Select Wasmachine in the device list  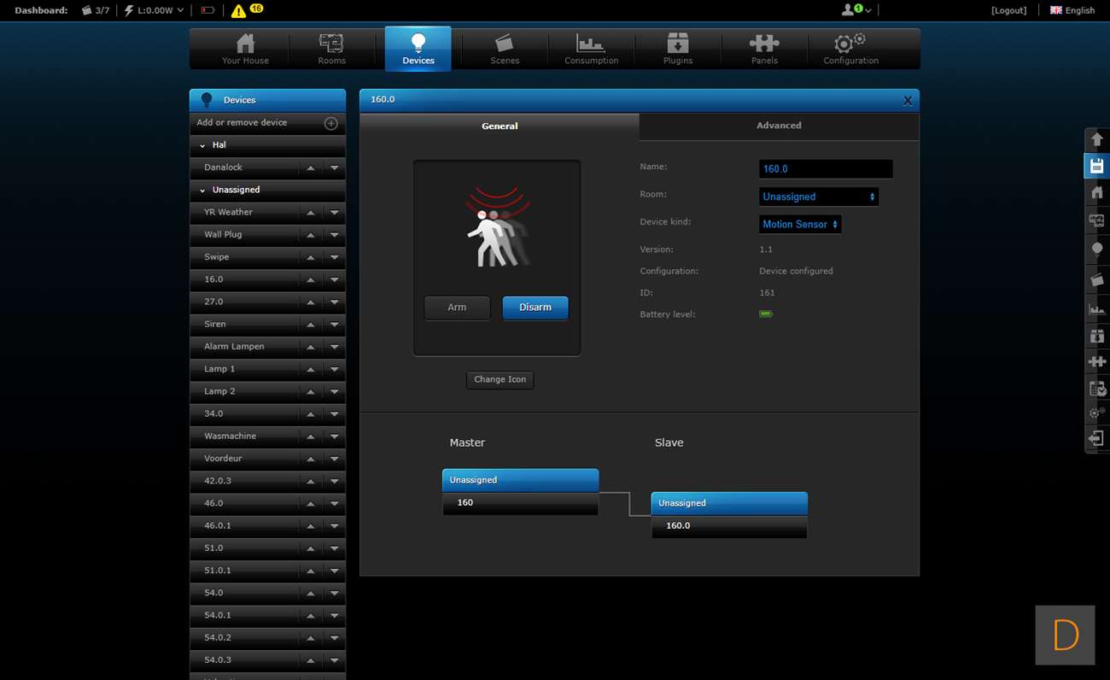(x=230, y=437)
